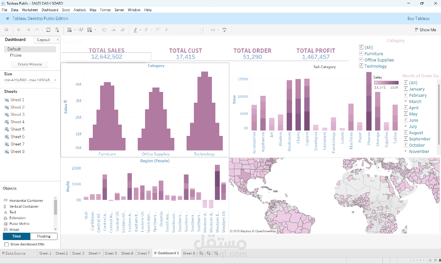Click the Buy Tableau link
Screen dimensions: 441x264
click(418, 19)
